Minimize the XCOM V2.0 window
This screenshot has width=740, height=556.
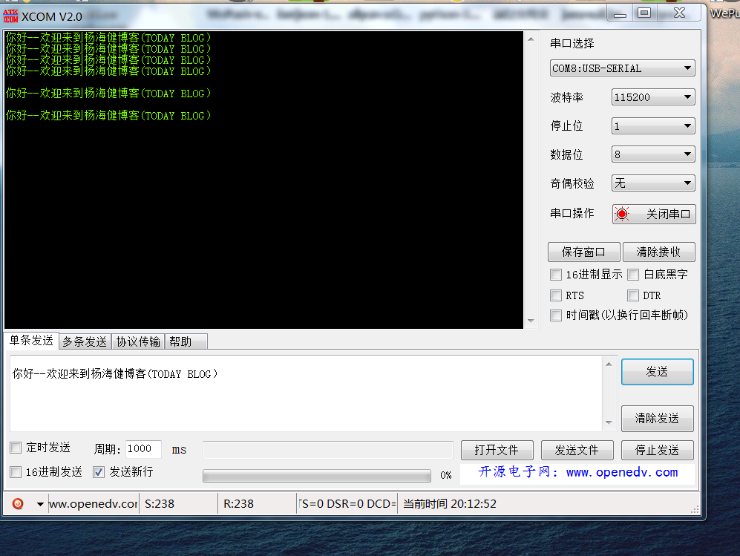[x=620, y=13]
